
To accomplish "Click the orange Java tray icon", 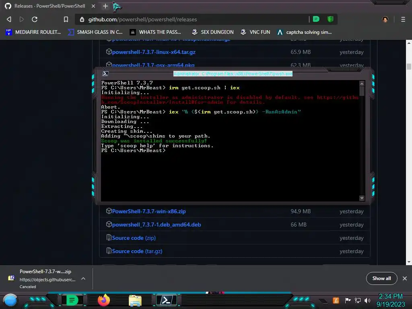I will click(336, 300).
